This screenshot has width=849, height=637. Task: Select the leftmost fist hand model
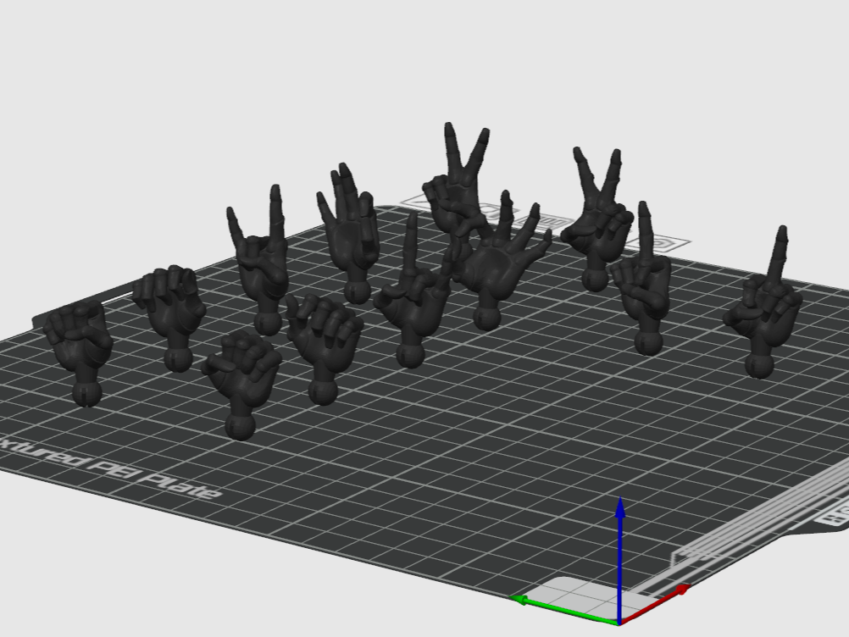[80, 352]
